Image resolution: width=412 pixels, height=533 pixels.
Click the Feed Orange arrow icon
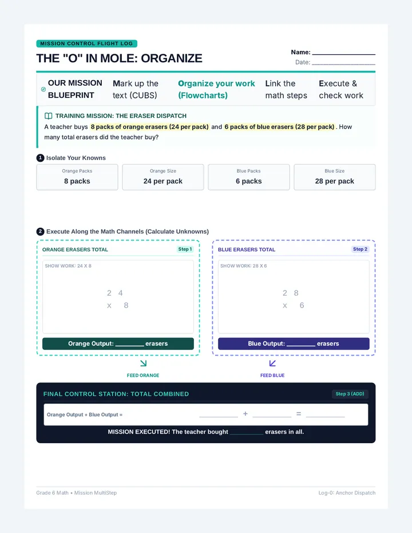pos(143,363)
